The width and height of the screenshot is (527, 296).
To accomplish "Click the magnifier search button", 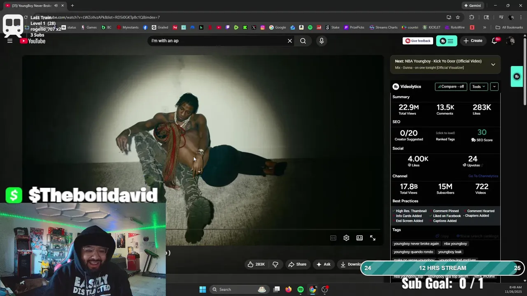I will pyautogui.click(x=303, y=41).
